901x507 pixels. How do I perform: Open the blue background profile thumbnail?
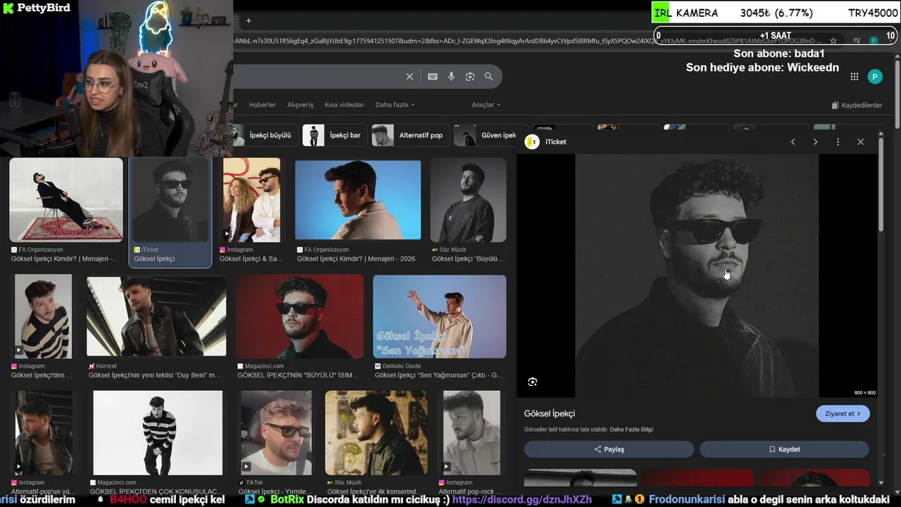tap(358, 200)
